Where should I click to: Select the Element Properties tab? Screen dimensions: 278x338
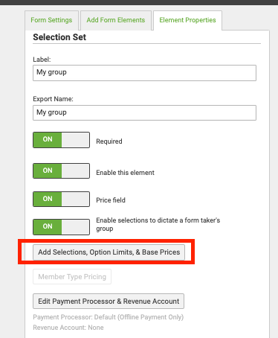coord(187,20)
